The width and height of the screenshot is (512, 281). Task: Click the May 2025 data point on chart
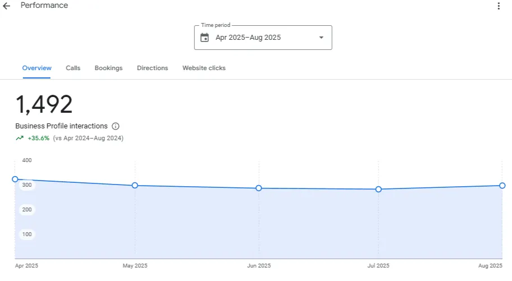coord(135,186)
